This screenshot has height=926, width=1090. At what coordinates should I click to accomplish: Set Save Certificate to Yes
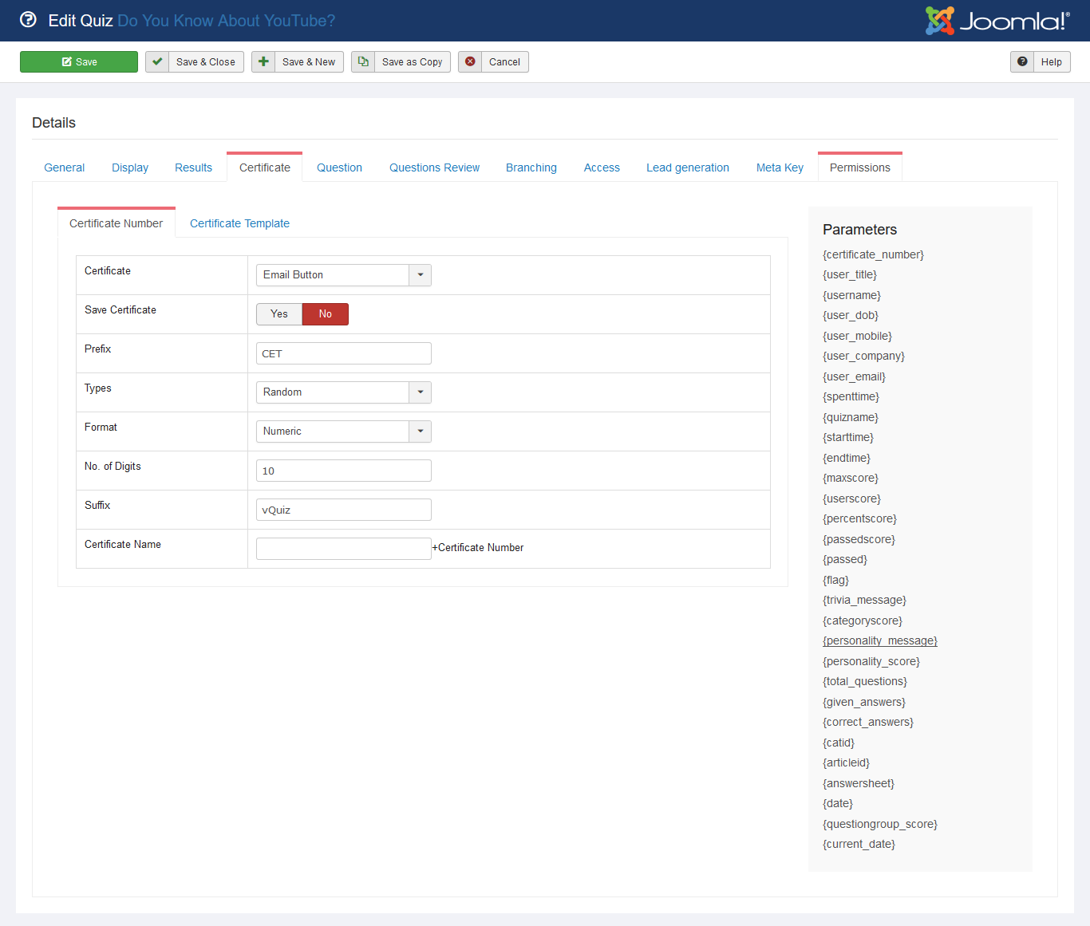[279, 314]
